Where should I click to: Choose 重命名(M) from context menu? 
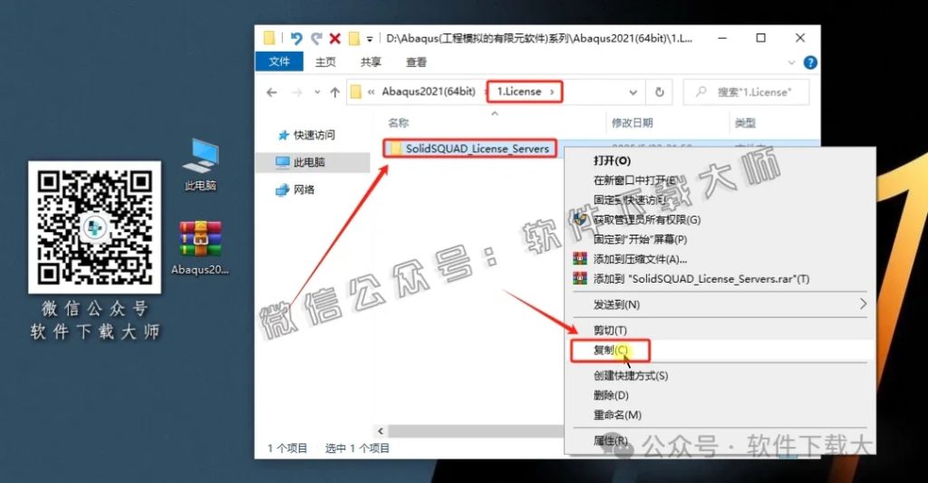click(x=617, y=415)
